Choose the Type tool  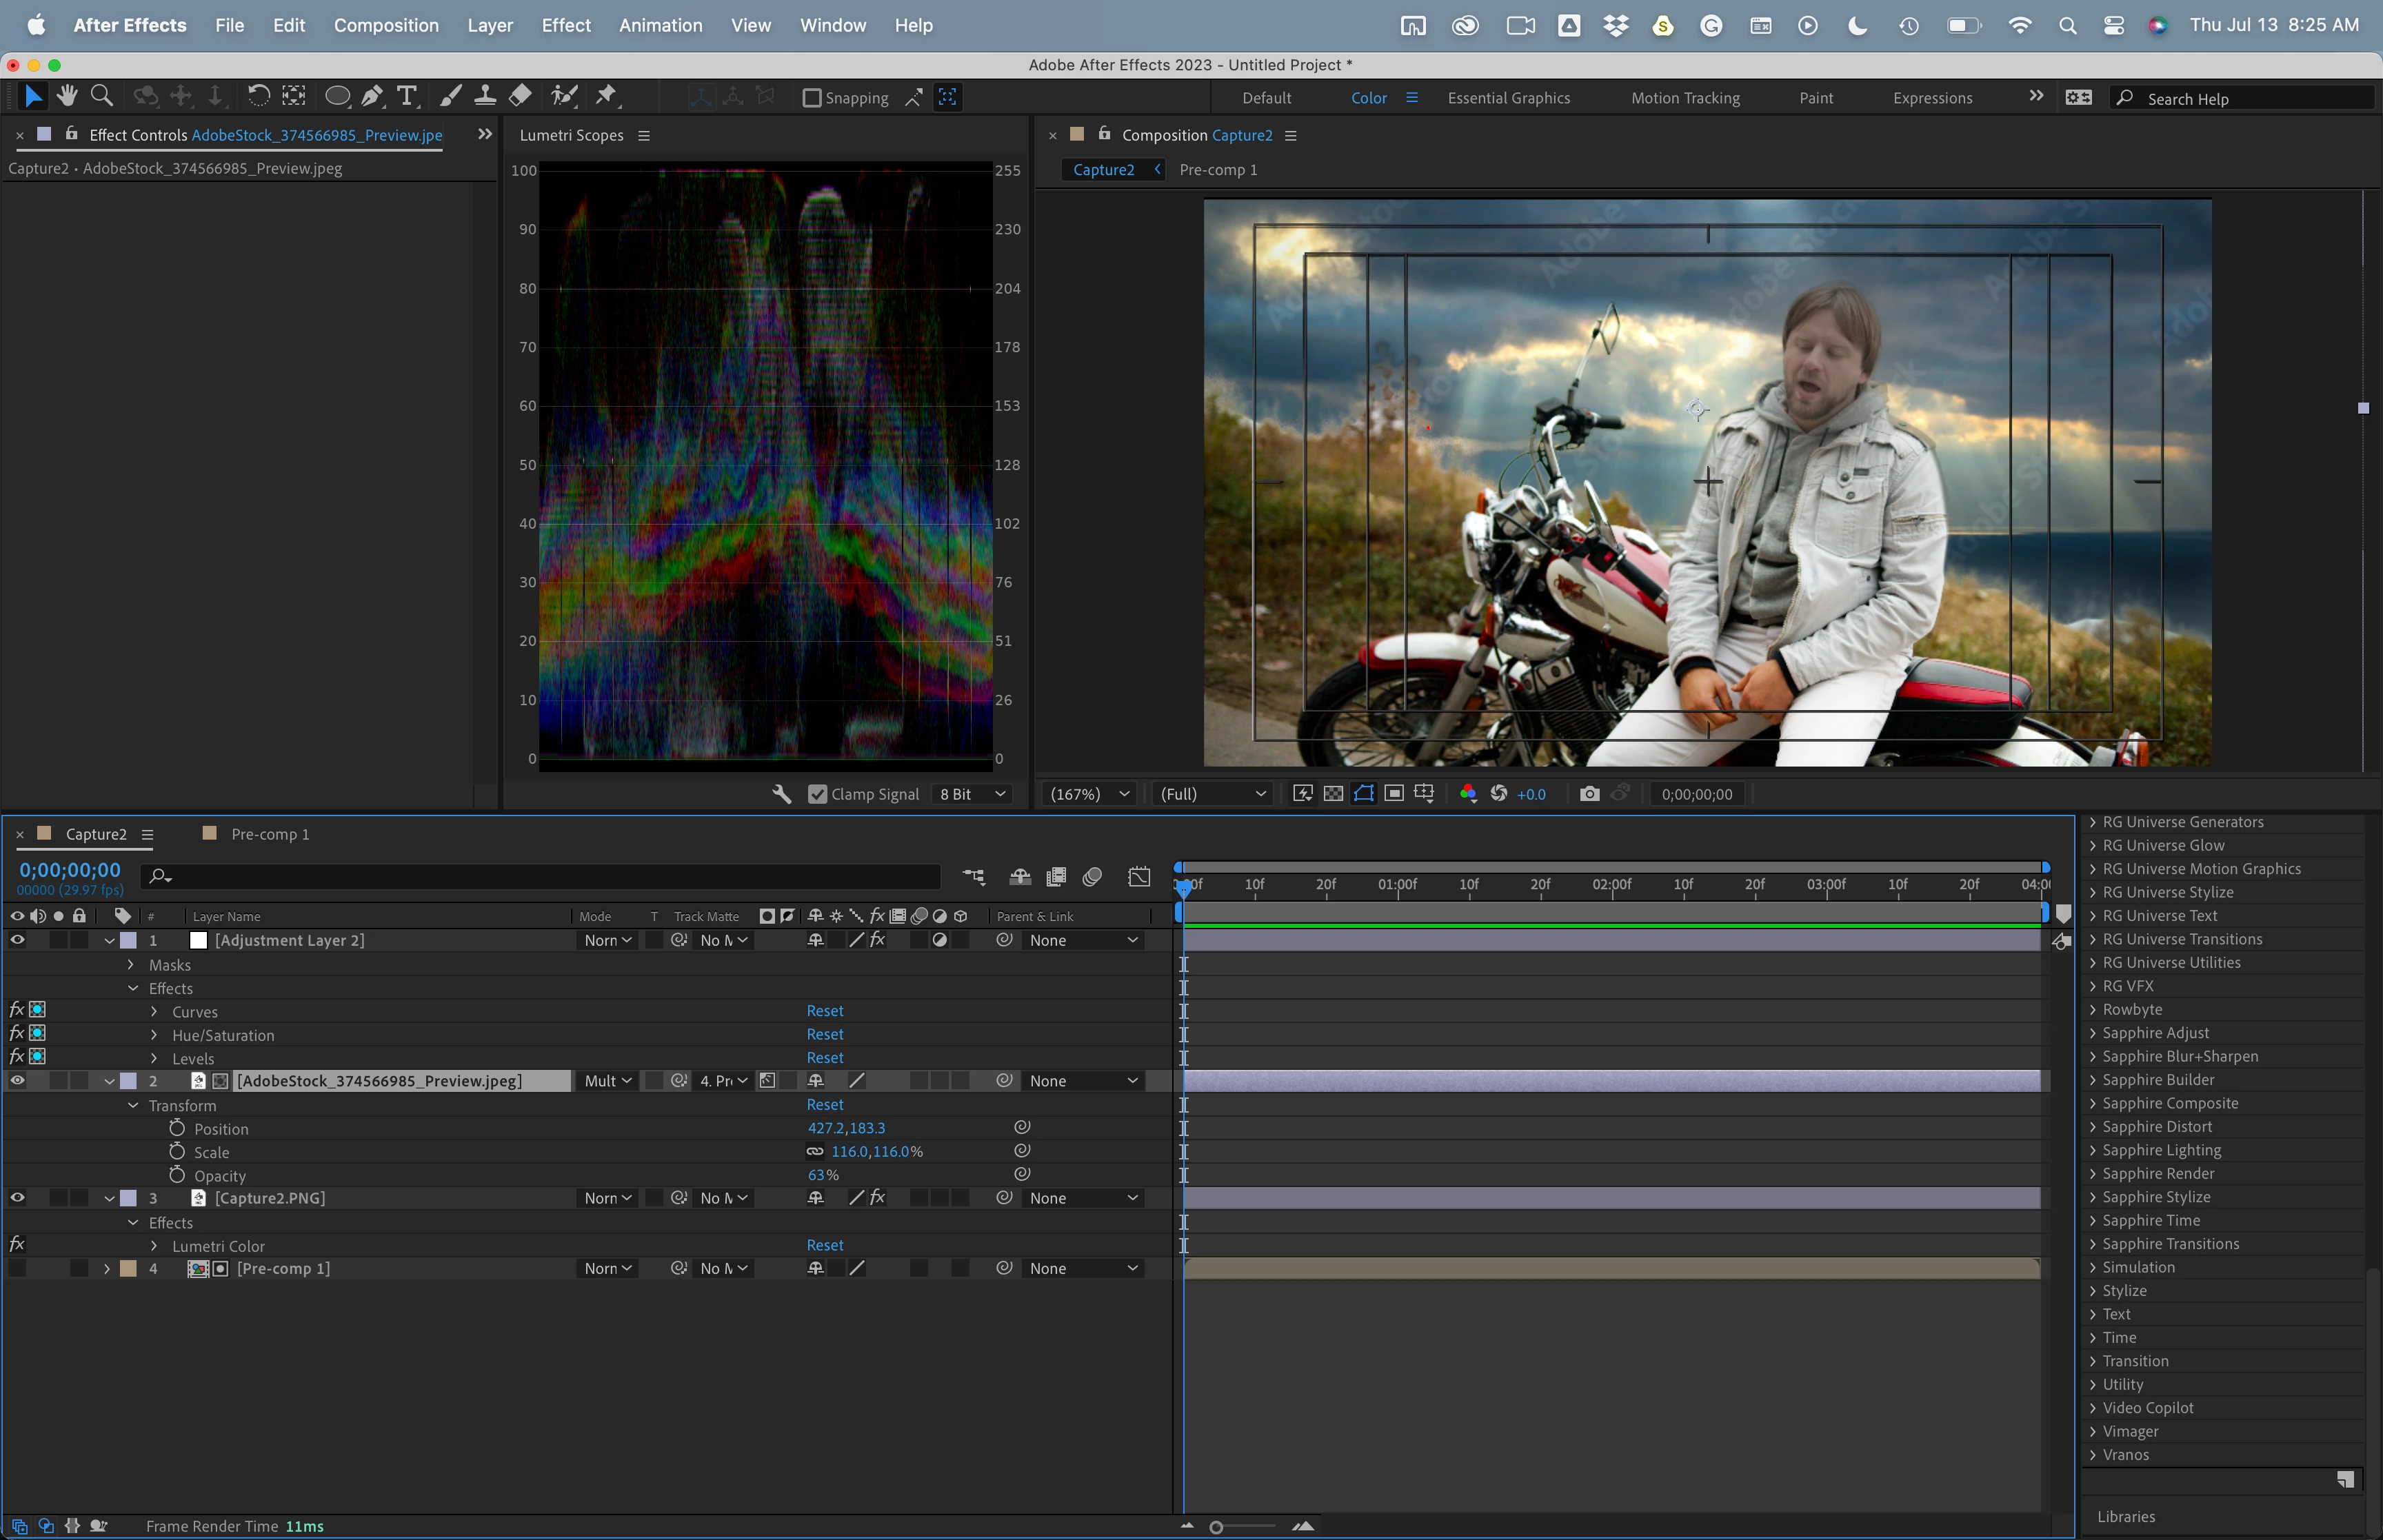(406, 96)
